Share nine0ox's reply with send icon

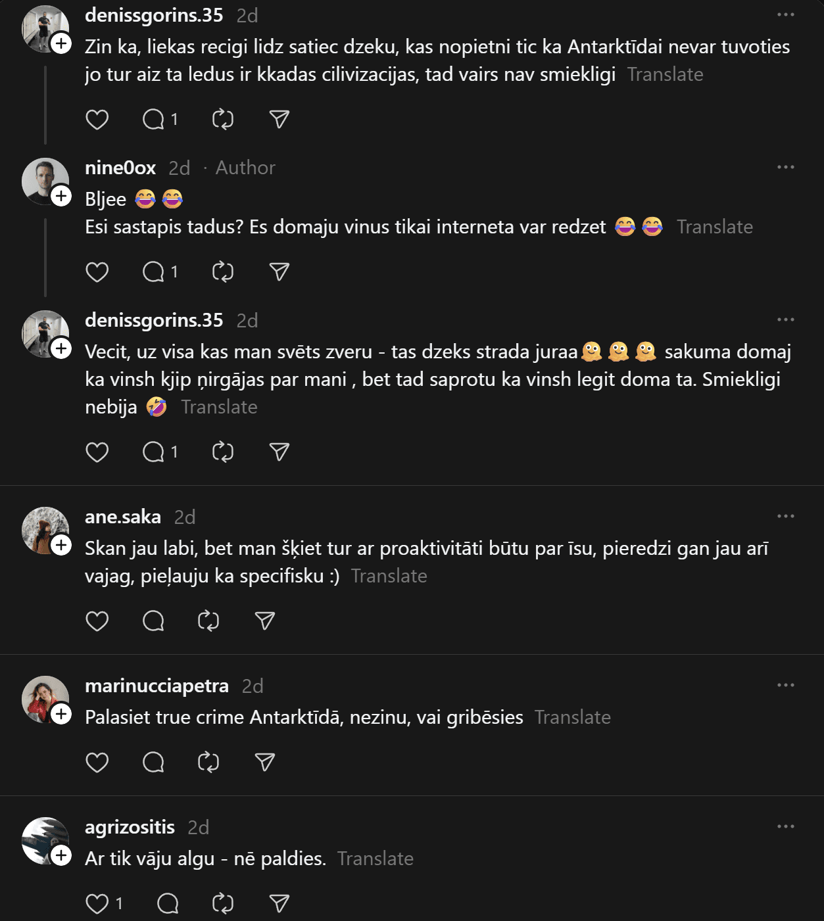click(279, 272)
